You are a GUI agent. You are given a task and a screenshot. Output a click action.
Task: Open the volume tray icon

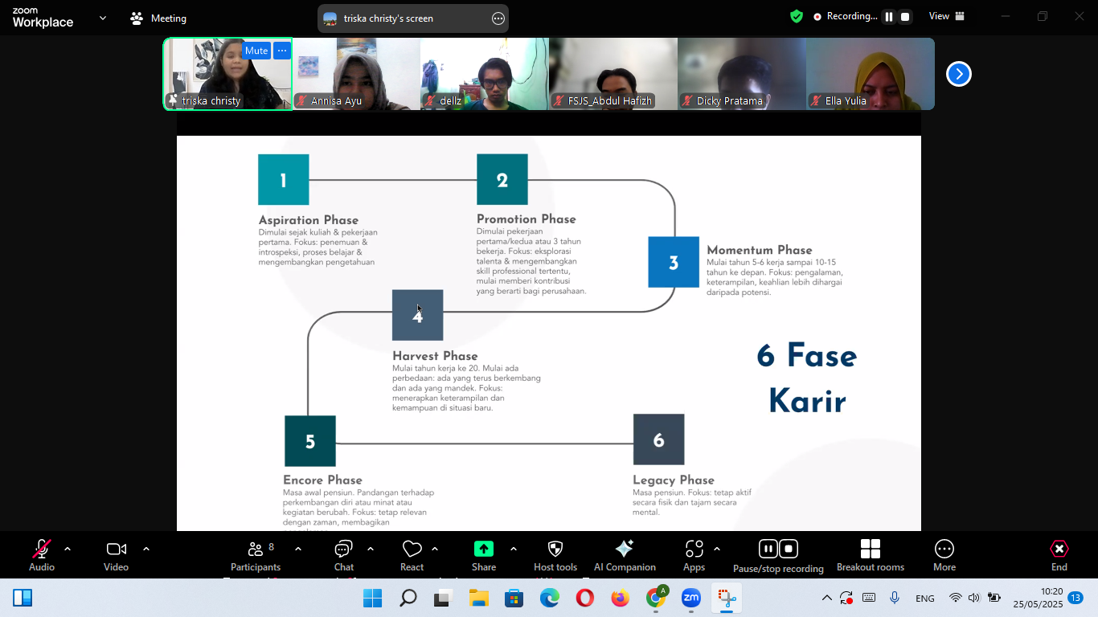click(x=974, y=598)
